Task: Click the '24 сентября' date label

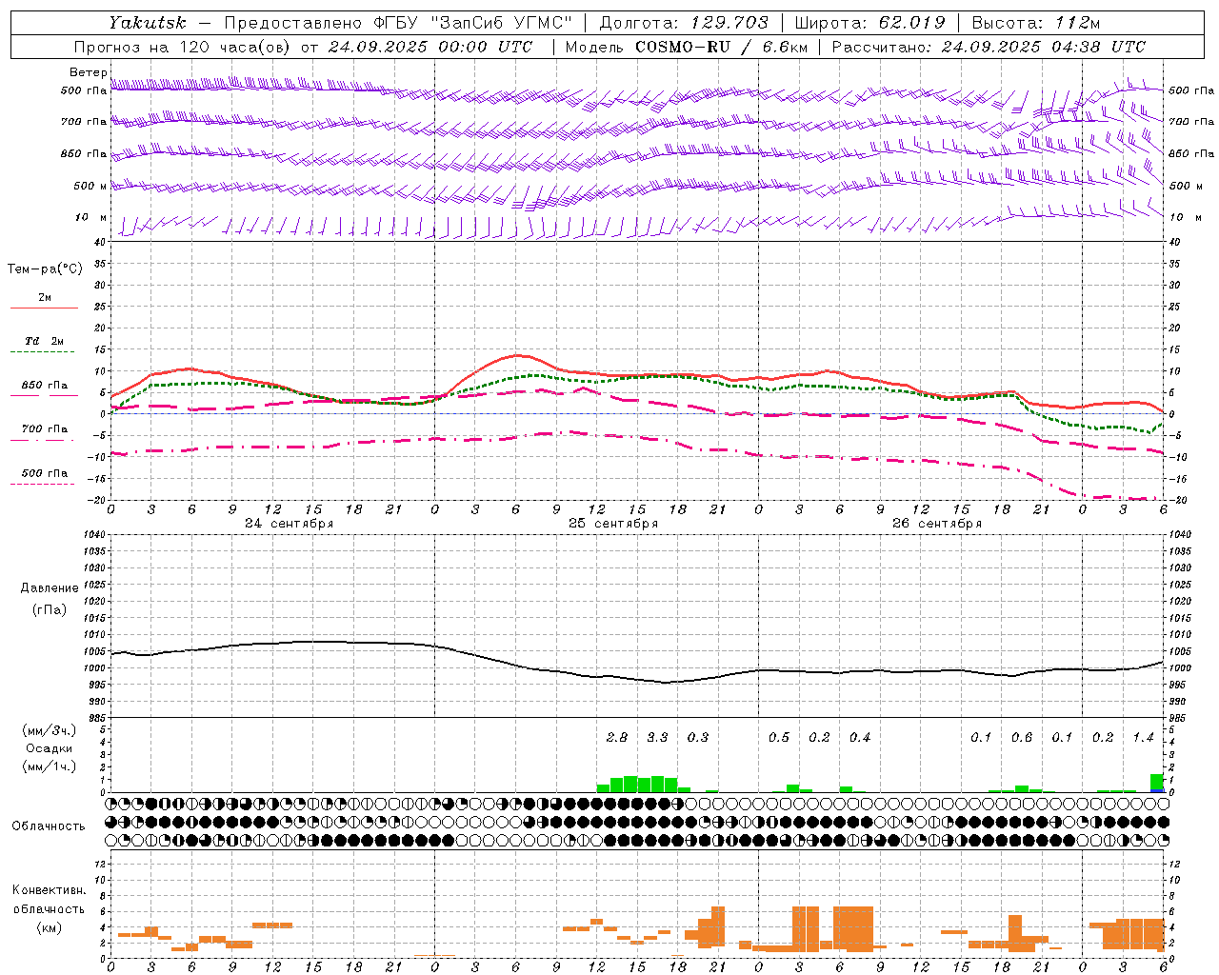Action: [x=290, y=524]
